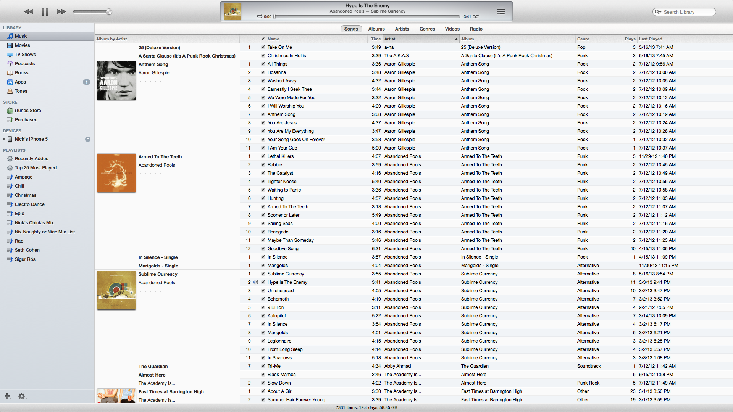Image resolution: width=733 pixels, height=412 pixels.
Task: Adjust the volume slider knob
Action: tap(109, 12)
